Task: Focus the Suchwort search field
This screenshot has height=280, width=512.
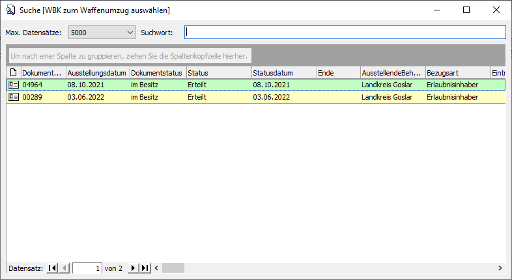Action: pyautogui.click(x=345, y=33)
